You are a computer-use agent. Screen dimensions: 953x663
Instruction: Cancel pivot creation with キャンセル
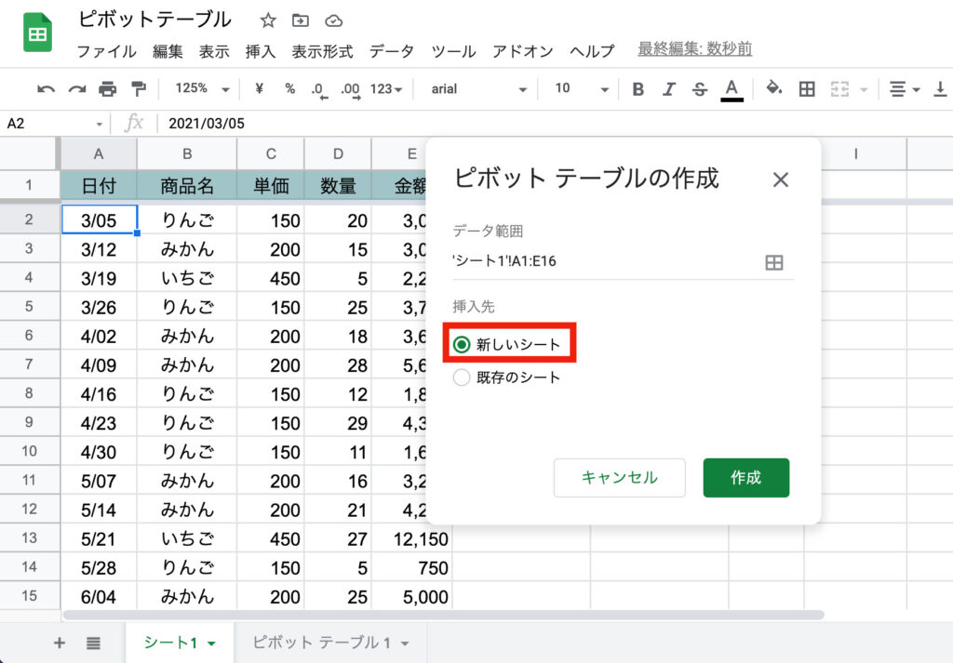(x=619, y=476)
